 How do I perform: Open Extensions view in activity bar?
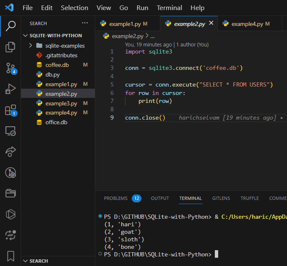tap(10, 110)
